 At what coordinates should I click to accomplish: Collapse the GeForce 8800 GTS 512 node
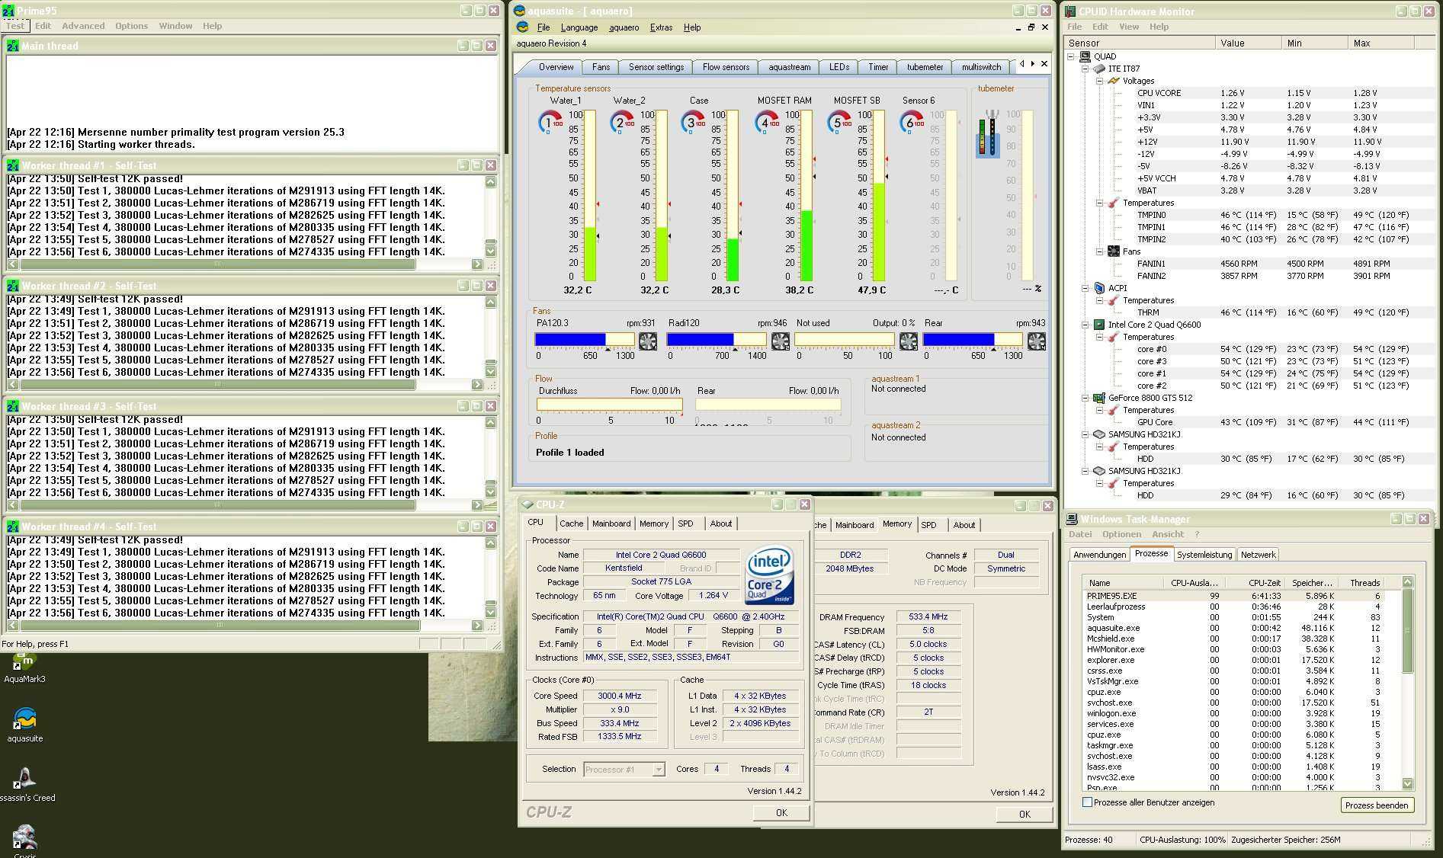(1085, 398)
